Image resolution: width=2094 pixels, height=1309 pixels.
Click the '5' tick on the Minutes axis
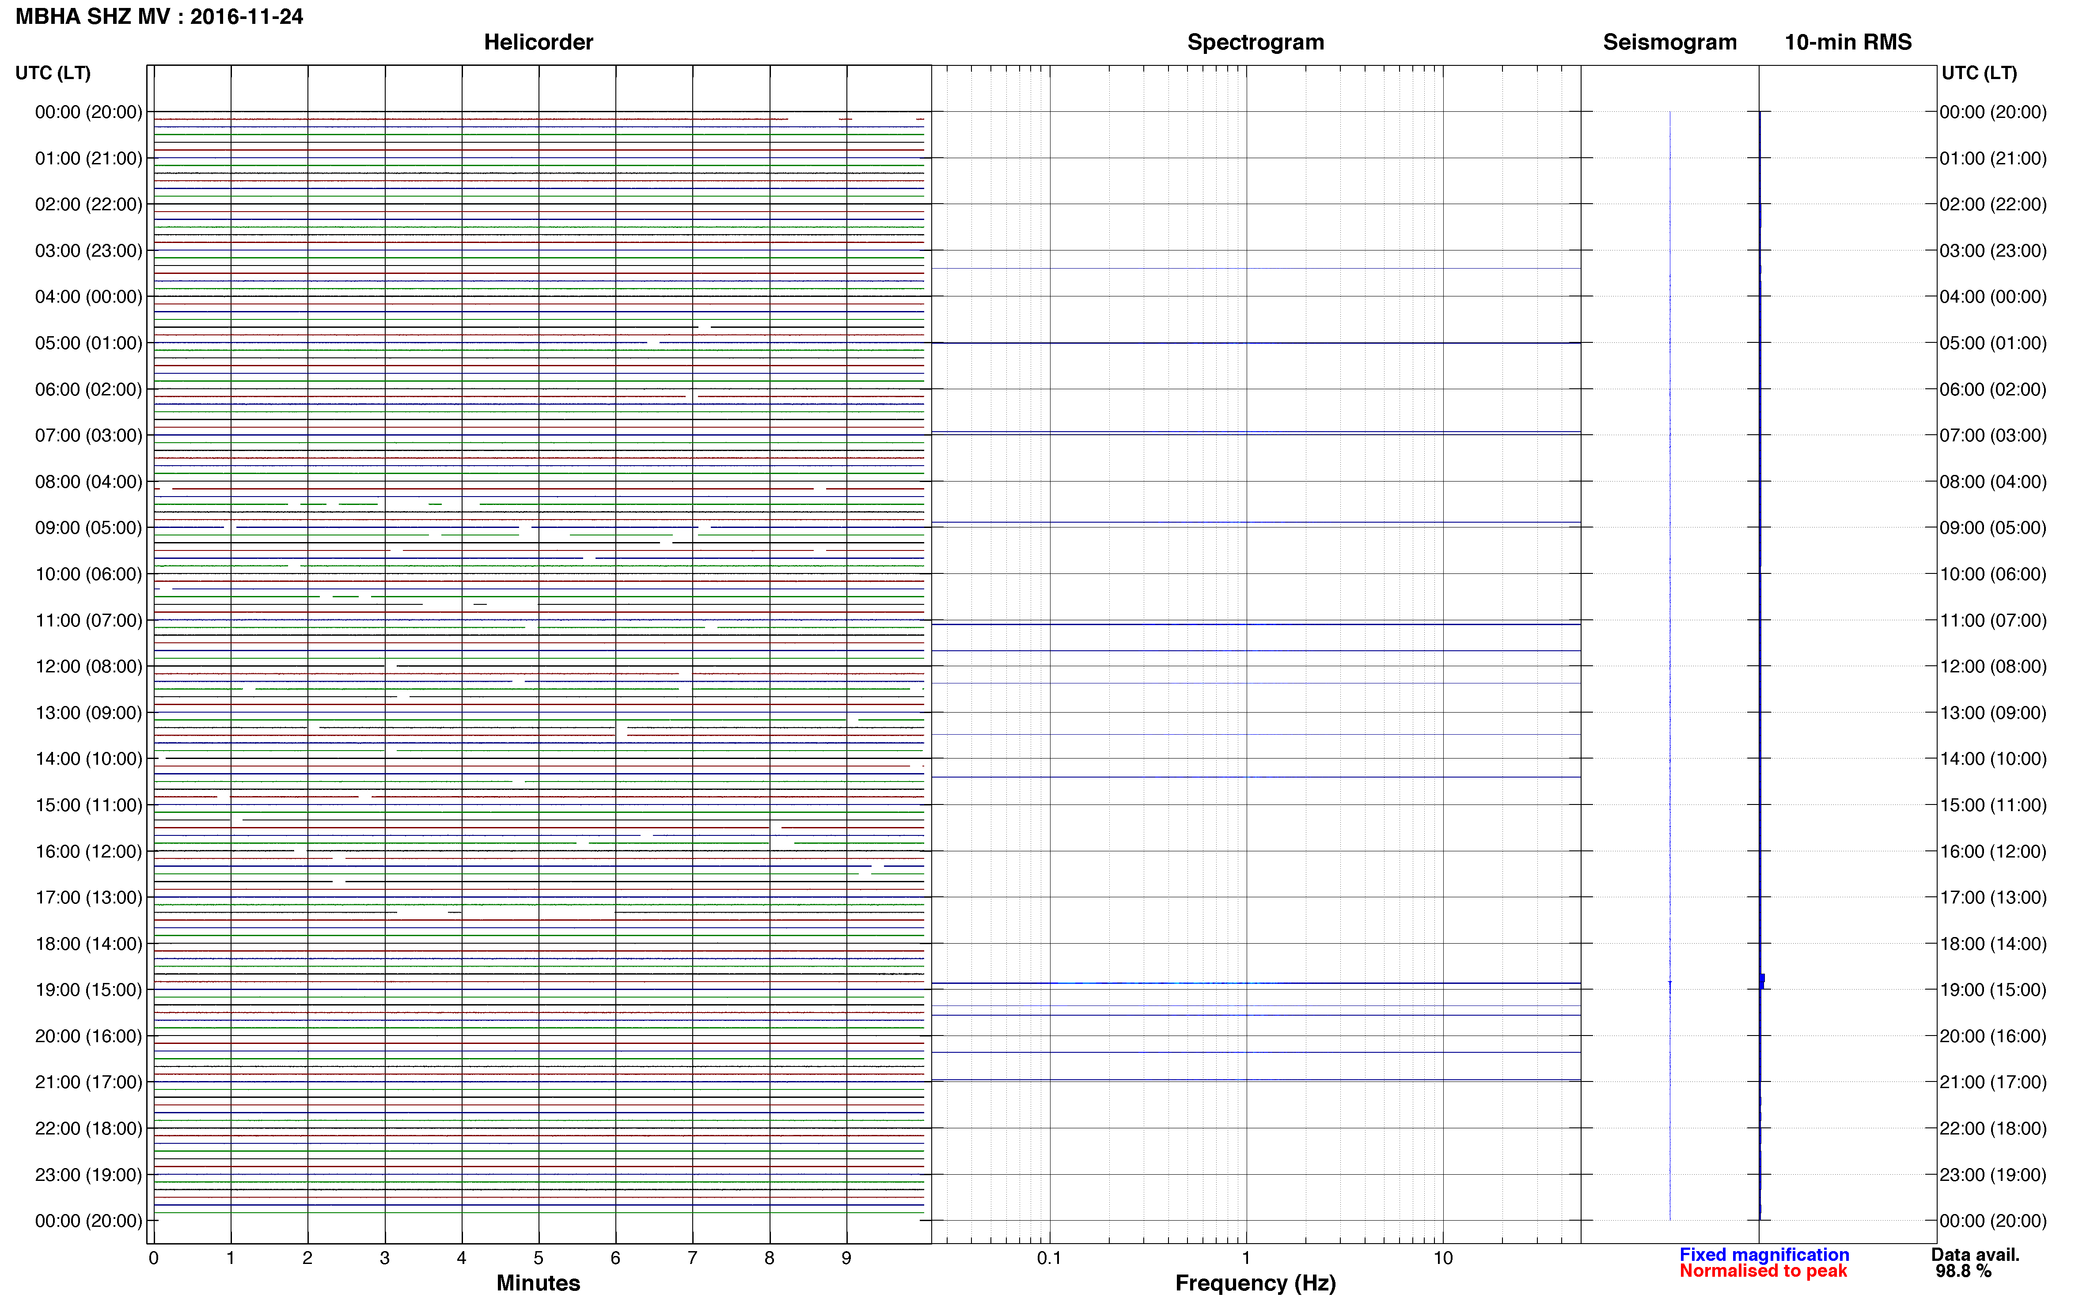[x=539, y=1258]
